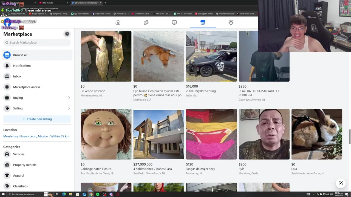351x197 pixels.
Task: Open the Ryla $300 listing photo
Action: tap(264, 134)
